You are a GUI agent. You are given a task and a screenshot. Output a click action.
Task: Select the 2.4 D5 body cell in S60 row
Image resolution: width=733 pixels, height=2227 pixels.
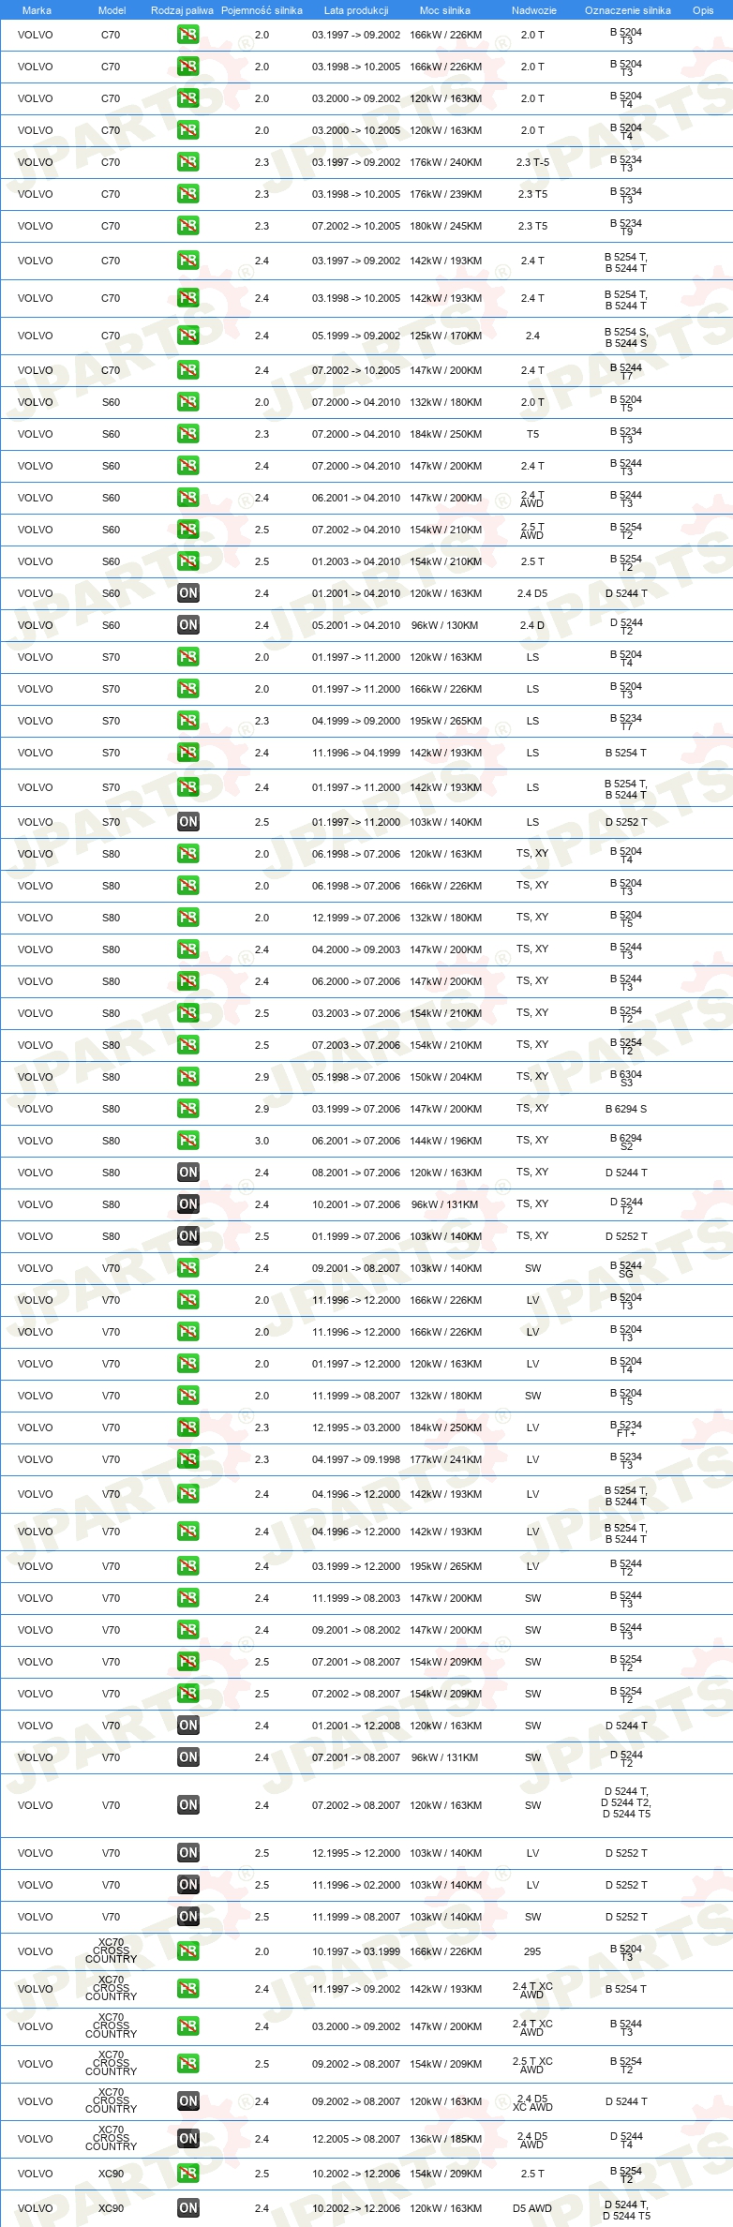tap(532, 593)
